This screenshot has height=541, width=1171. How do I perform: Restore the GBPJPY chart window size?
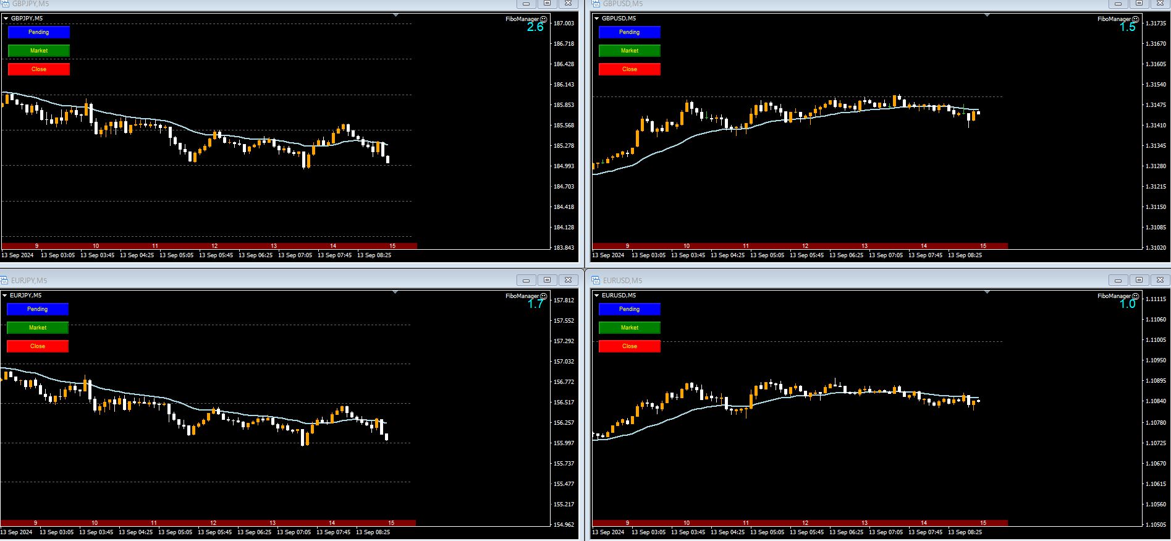click(547, 4)
